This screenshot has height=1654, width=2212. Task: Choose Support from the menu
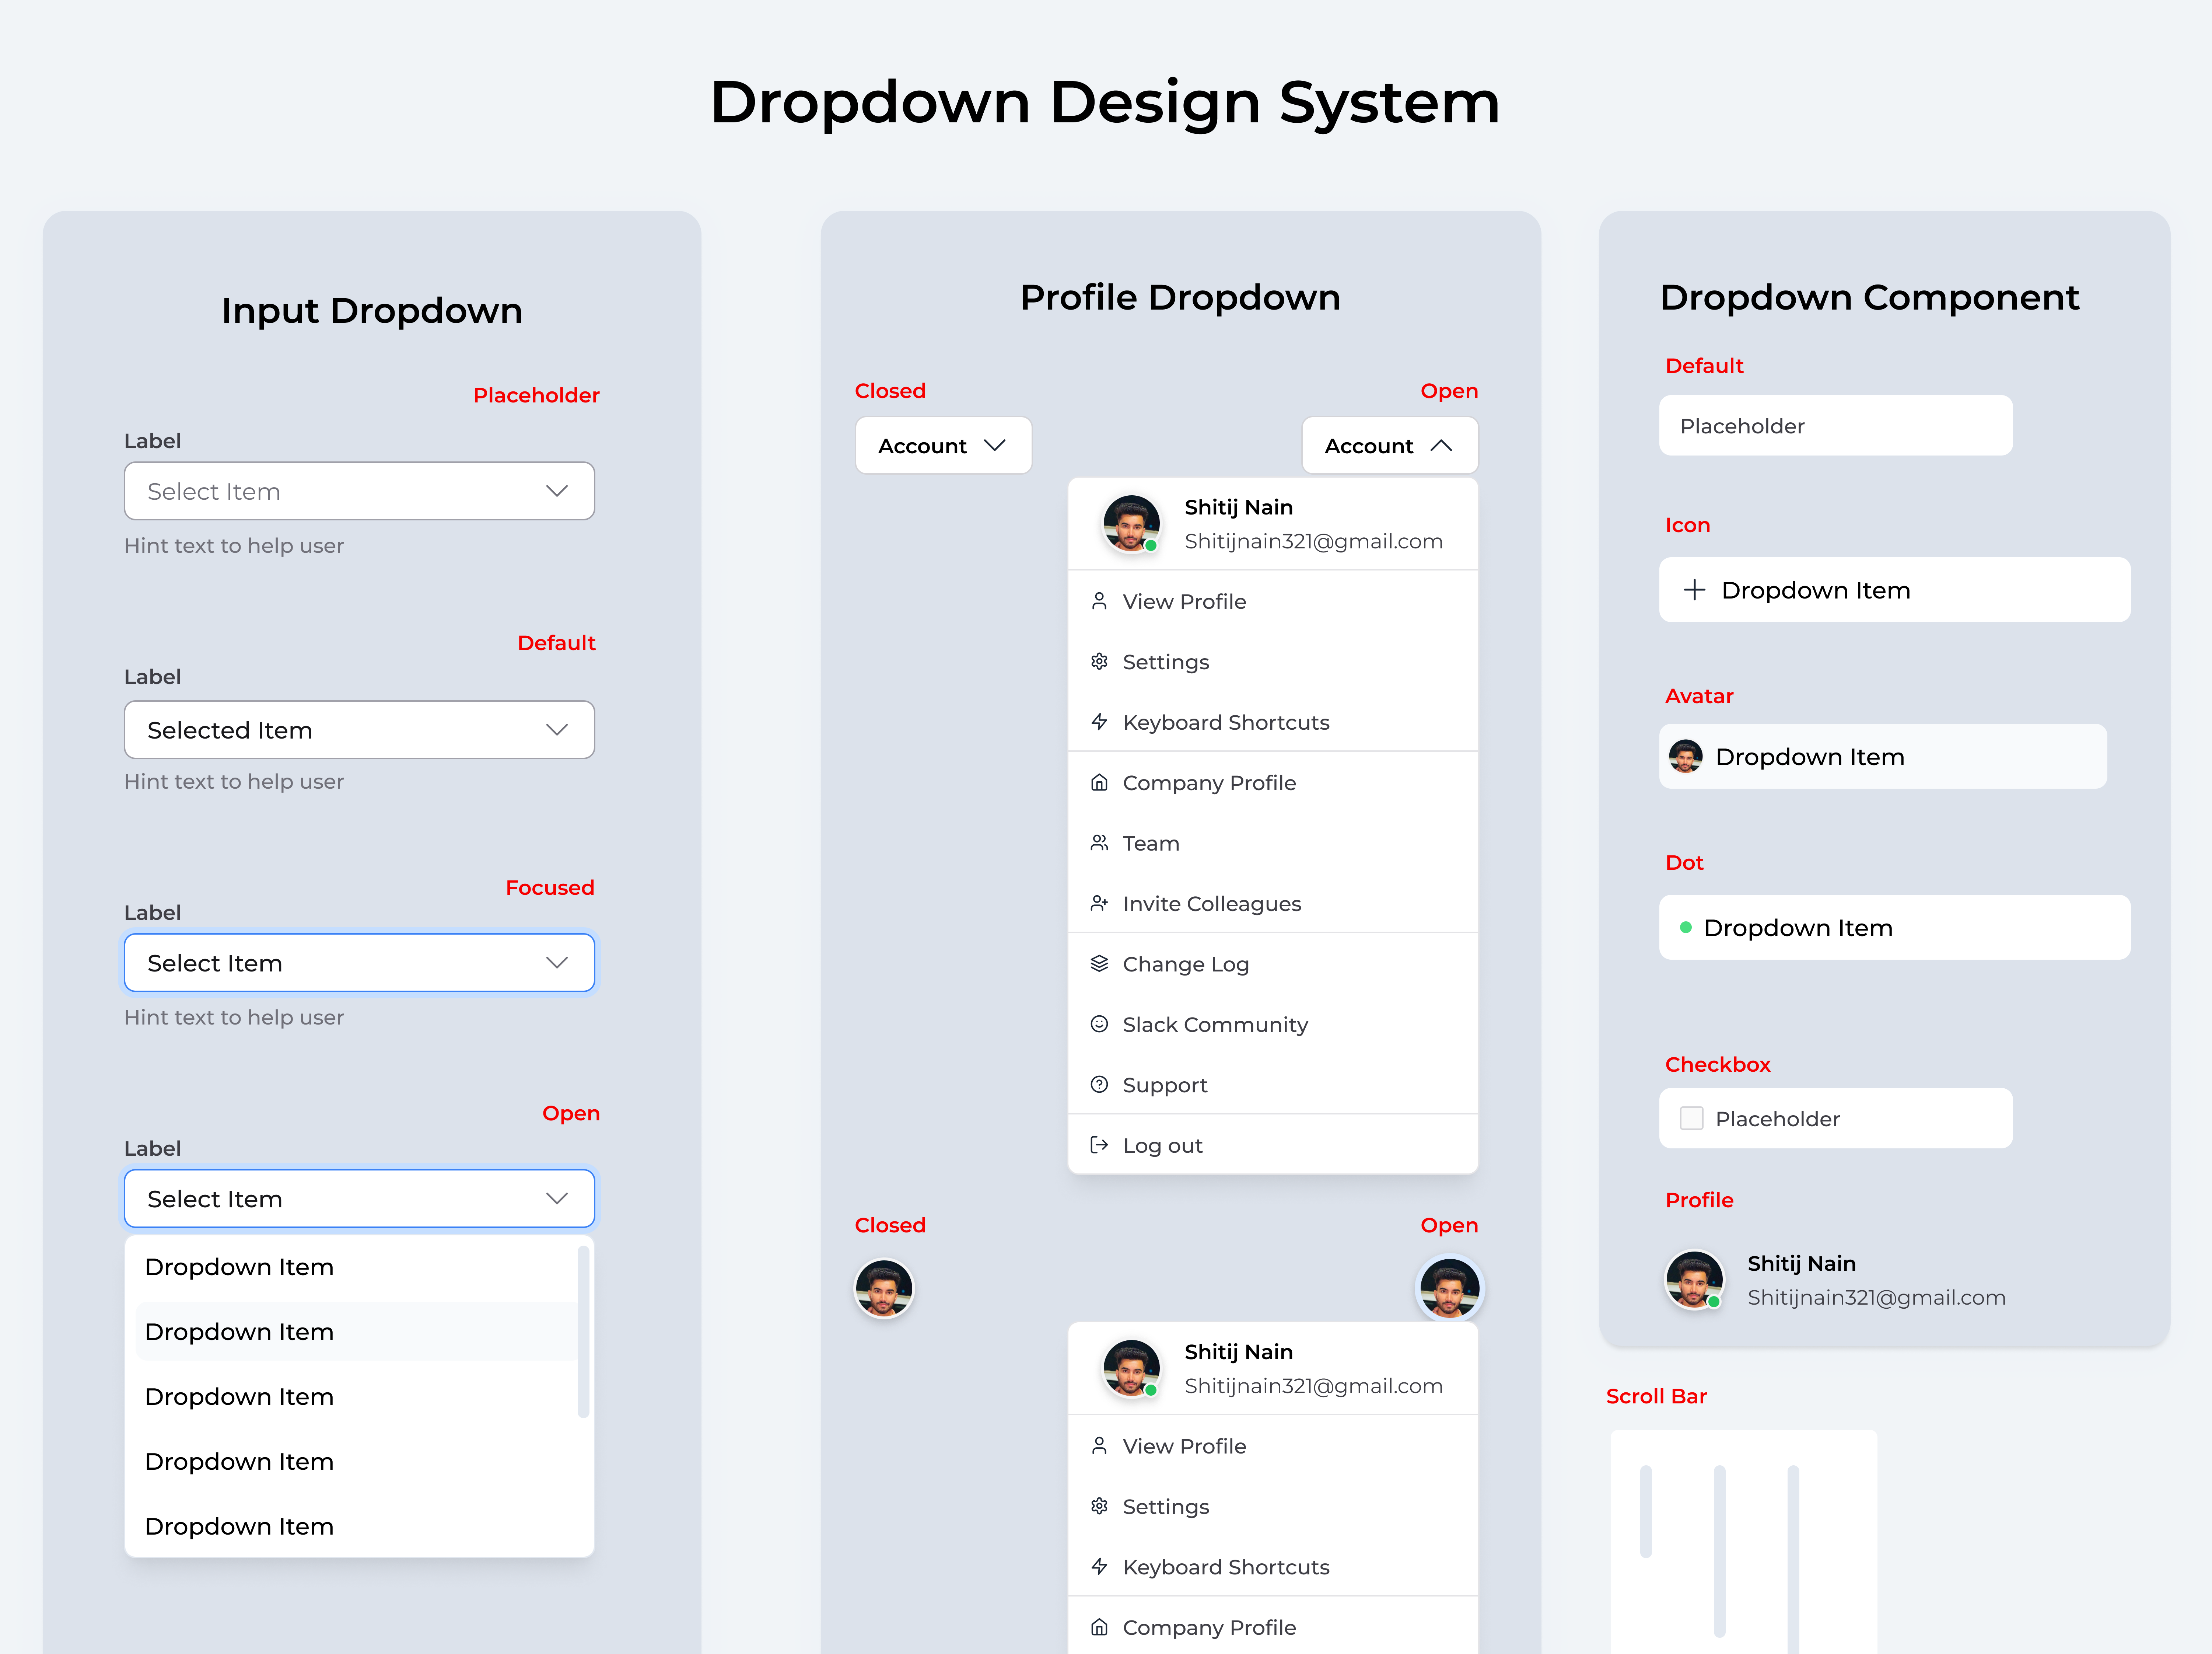coord(1273,1085)
